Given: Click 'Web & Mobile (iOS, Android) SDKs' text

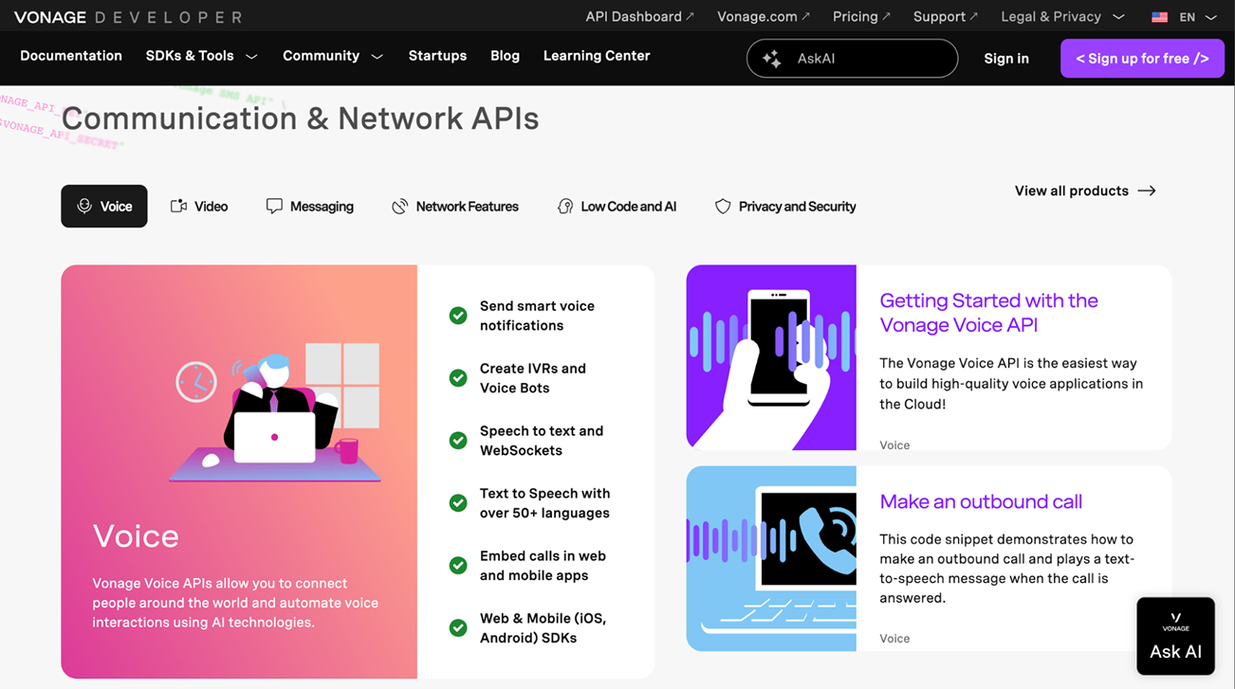Looking at the screenshot, I should point(543,628).
